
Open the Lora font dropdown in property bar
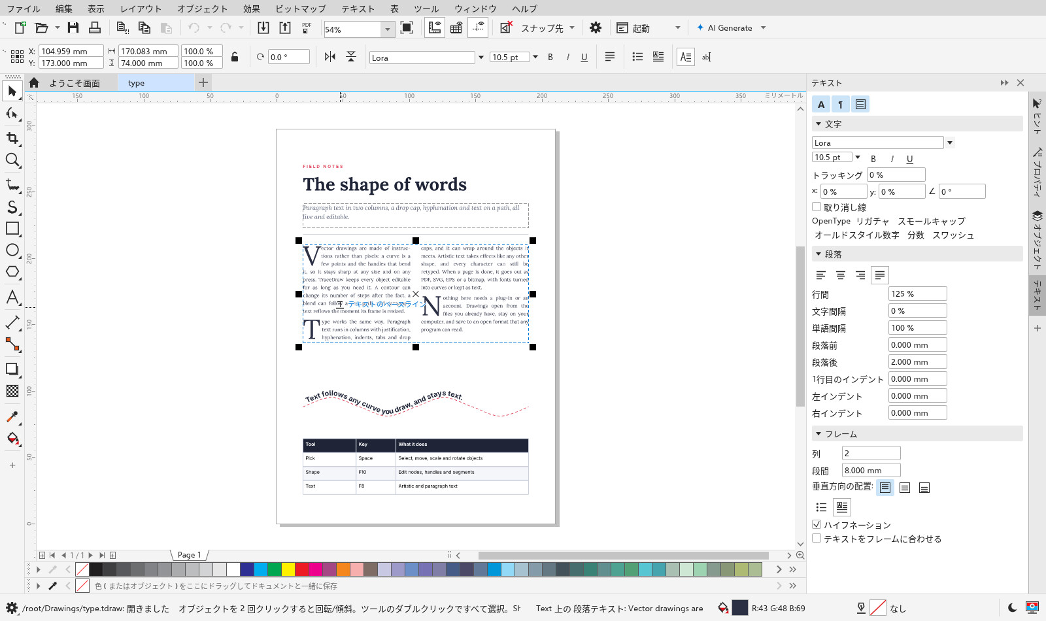tap(481, 58)
